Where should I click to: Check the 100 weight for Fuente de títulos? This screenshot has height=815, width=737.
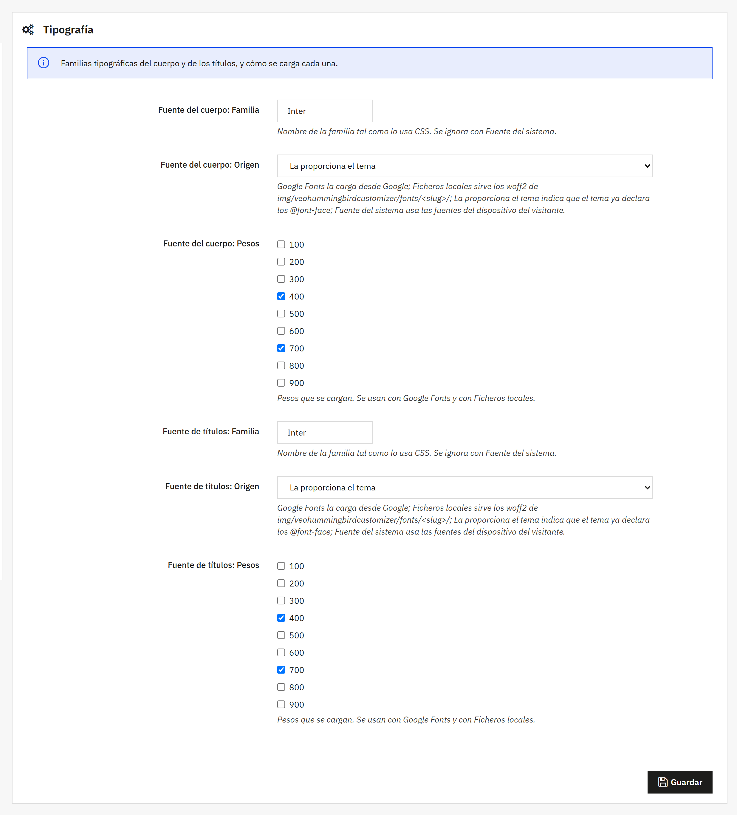(281, 566)
